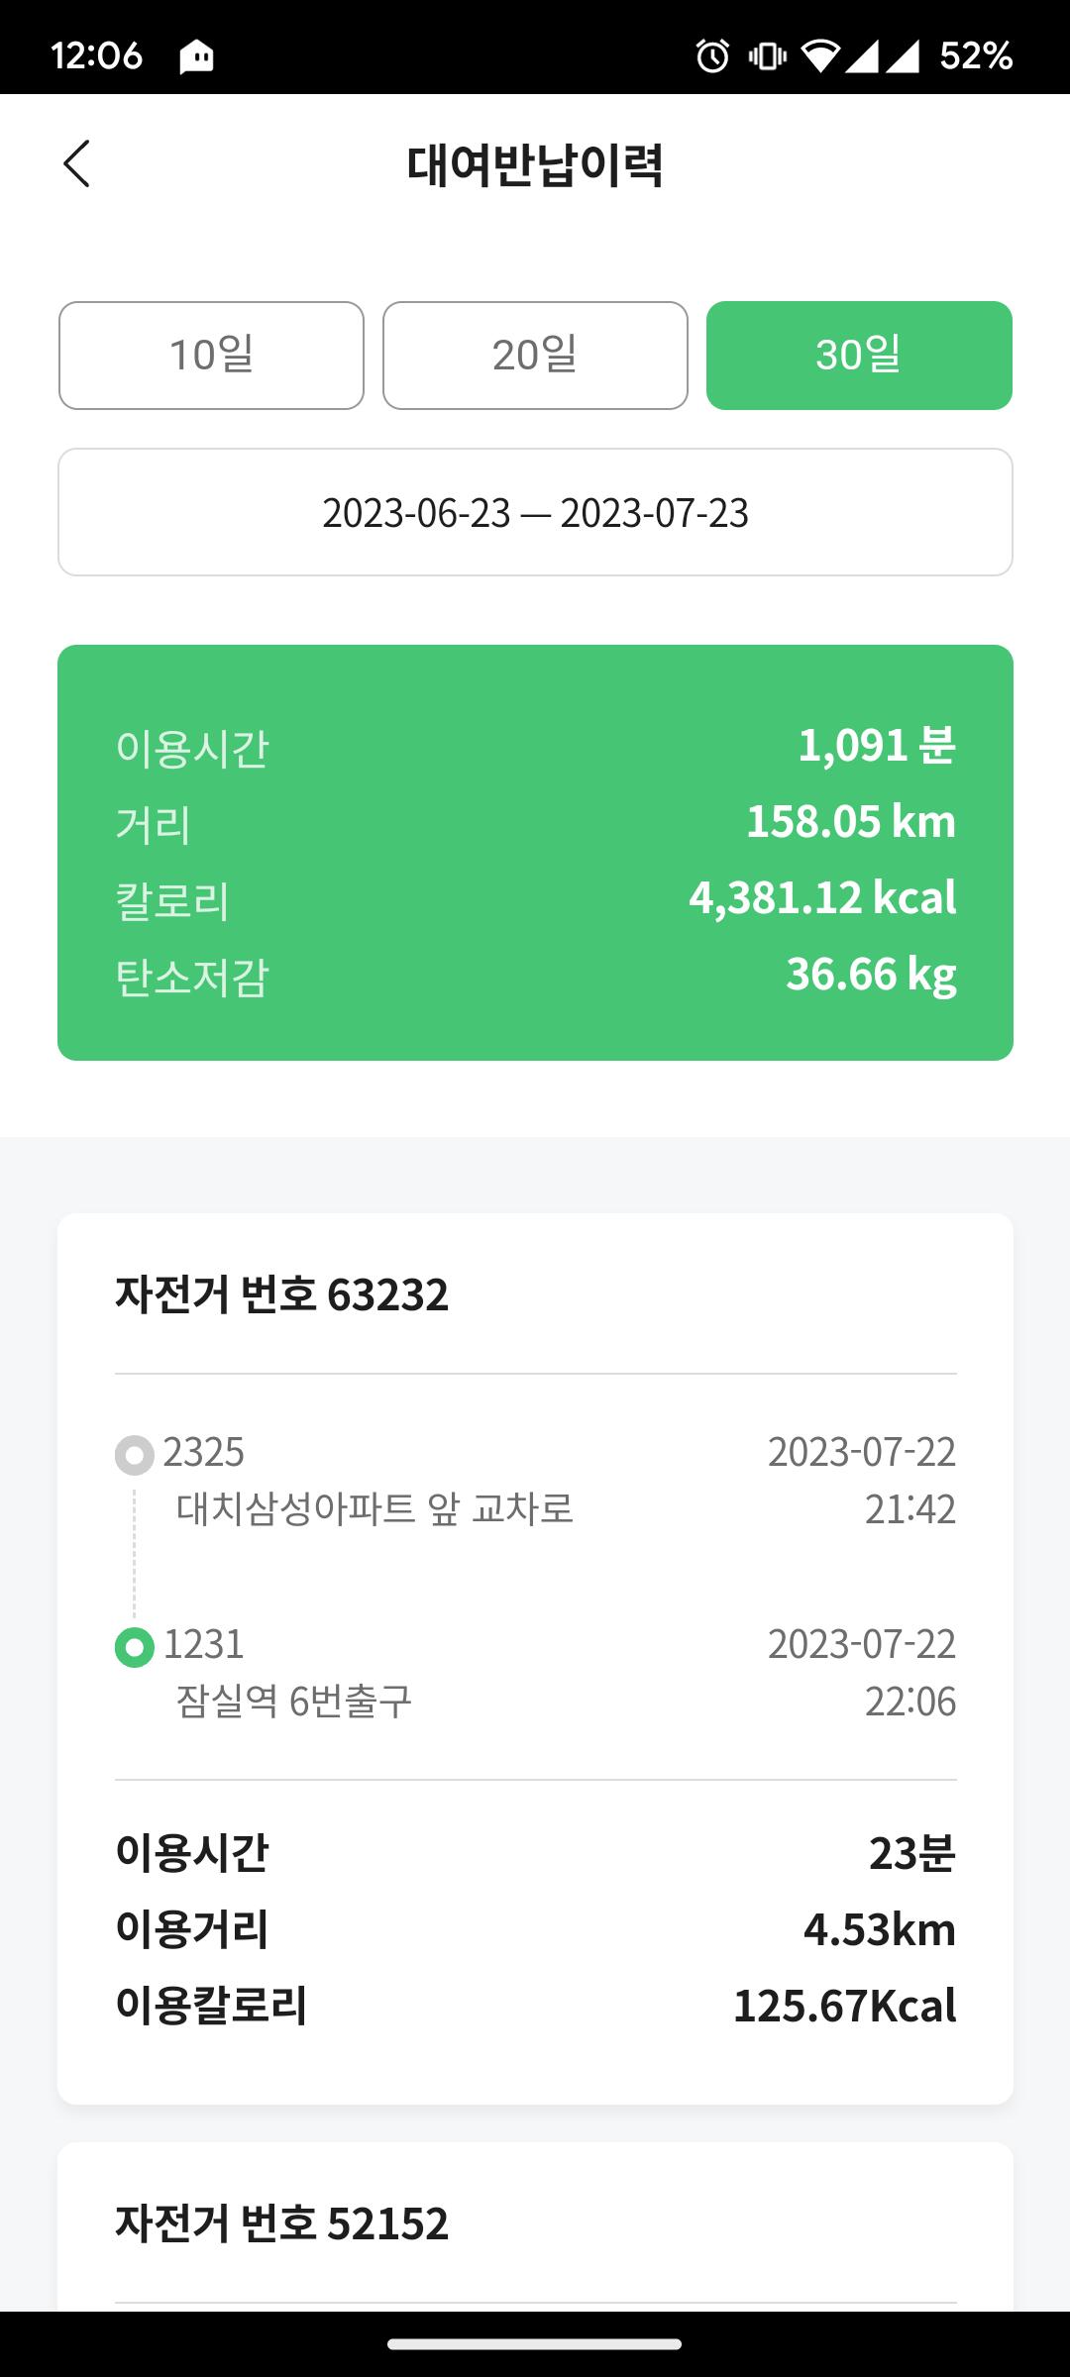Tap the bottom navigation gesture handle
The image size is (1070, 2377).
[x=535, y=2344]
